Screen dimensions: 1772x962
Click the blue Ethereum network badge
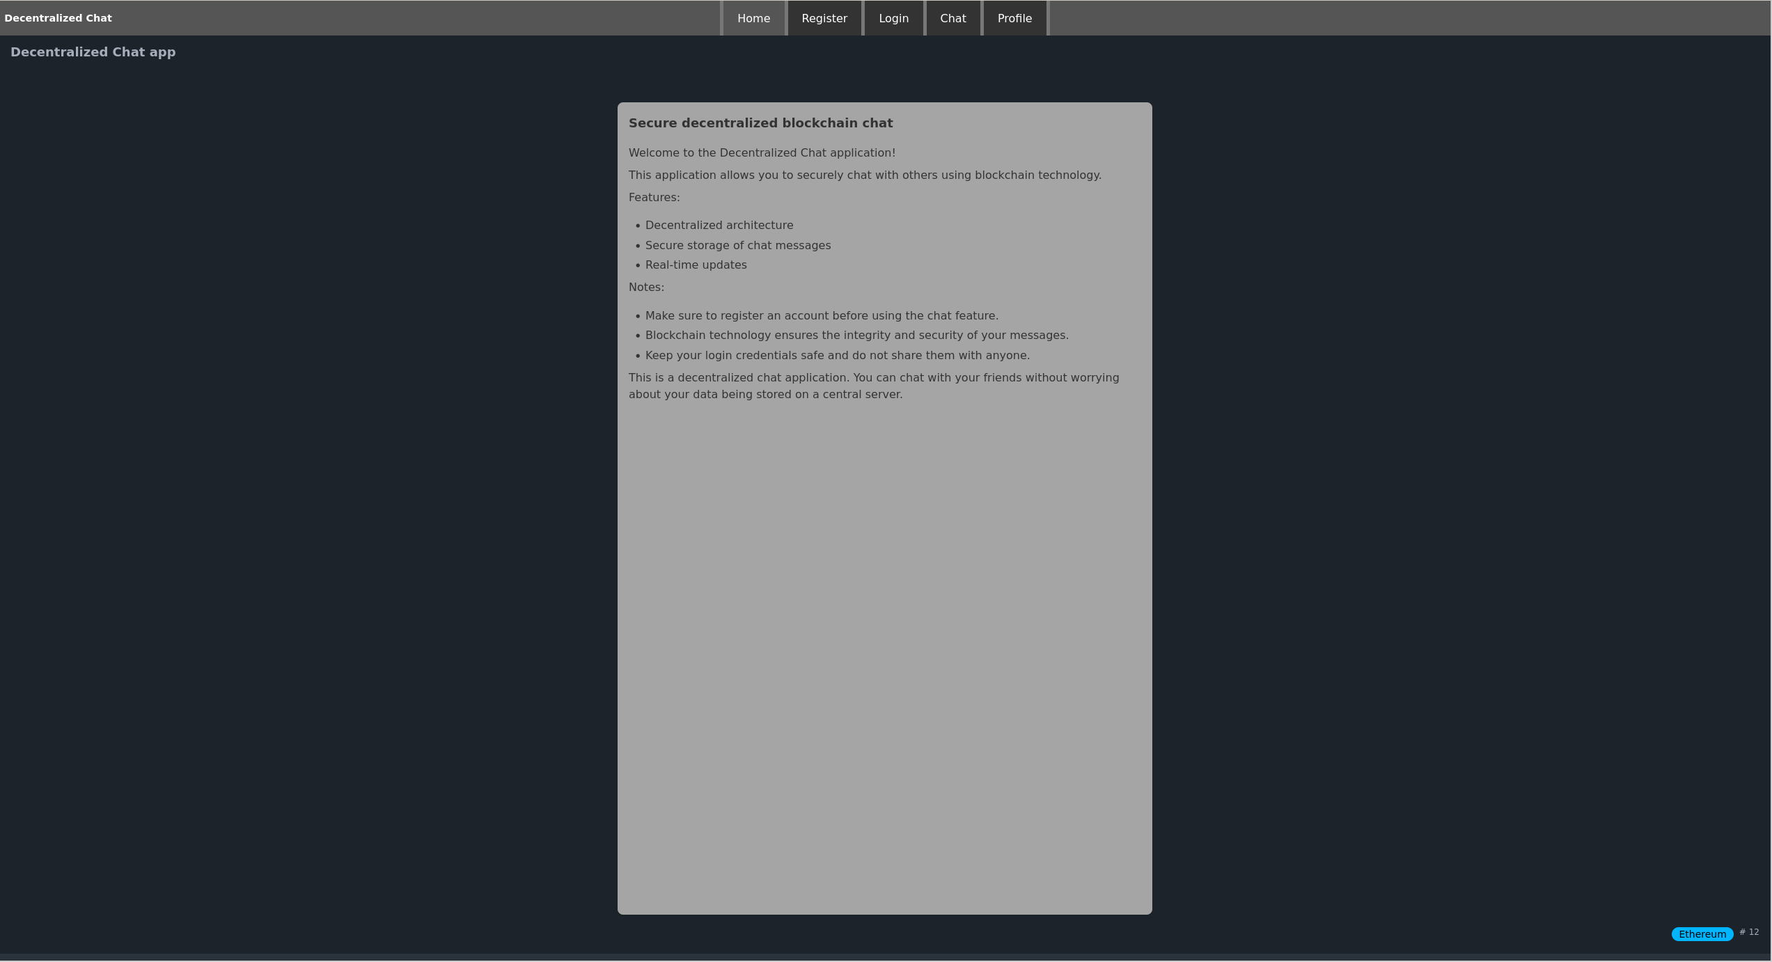pyautogui.click(x=1702, y=934)
